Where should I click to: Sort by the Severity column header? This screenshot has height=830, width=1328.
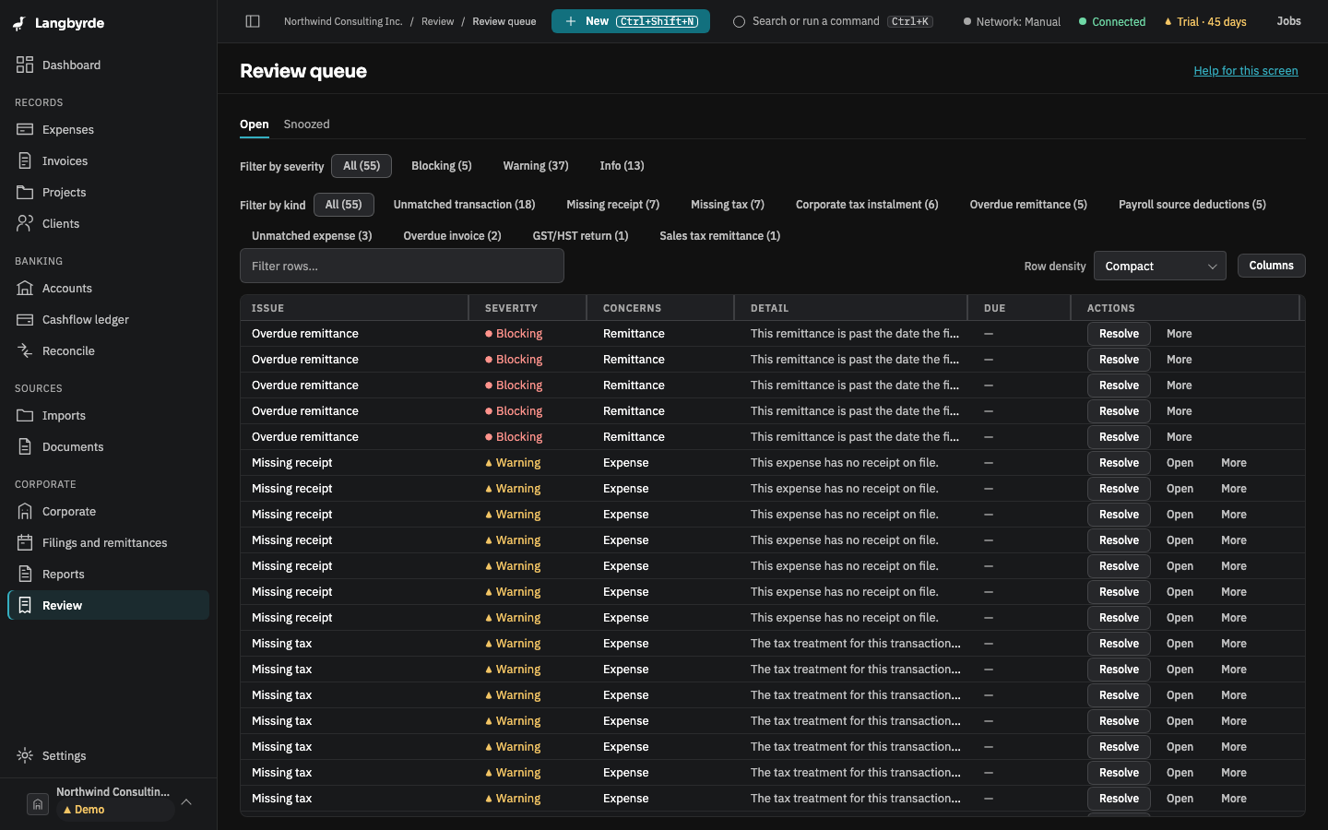tap(528, 308)
